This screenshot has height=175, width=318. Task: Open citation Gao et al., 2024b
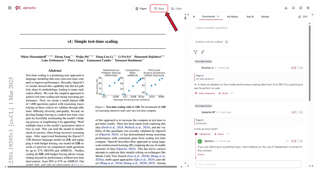tap(138, 156)
